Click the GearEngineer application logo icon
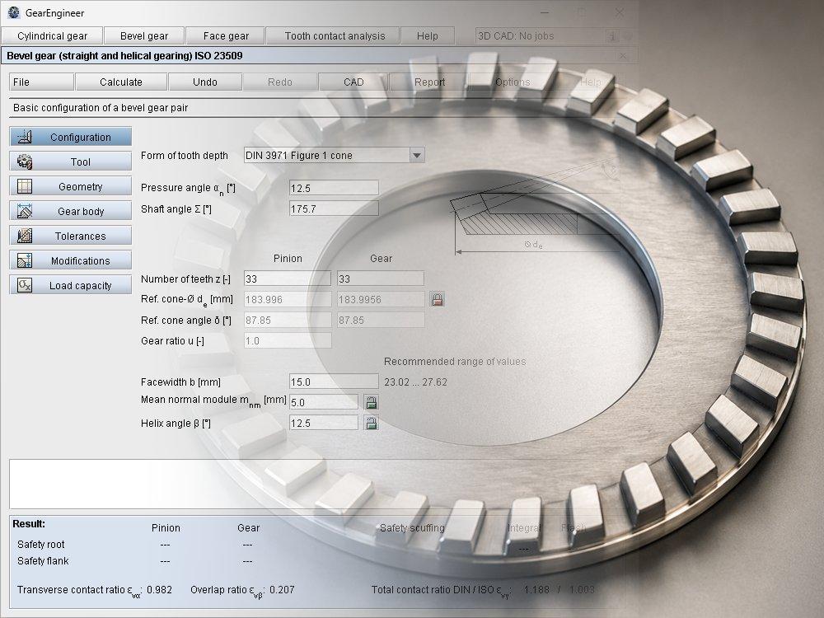The image size is (824, 618). tap(14, 12)
